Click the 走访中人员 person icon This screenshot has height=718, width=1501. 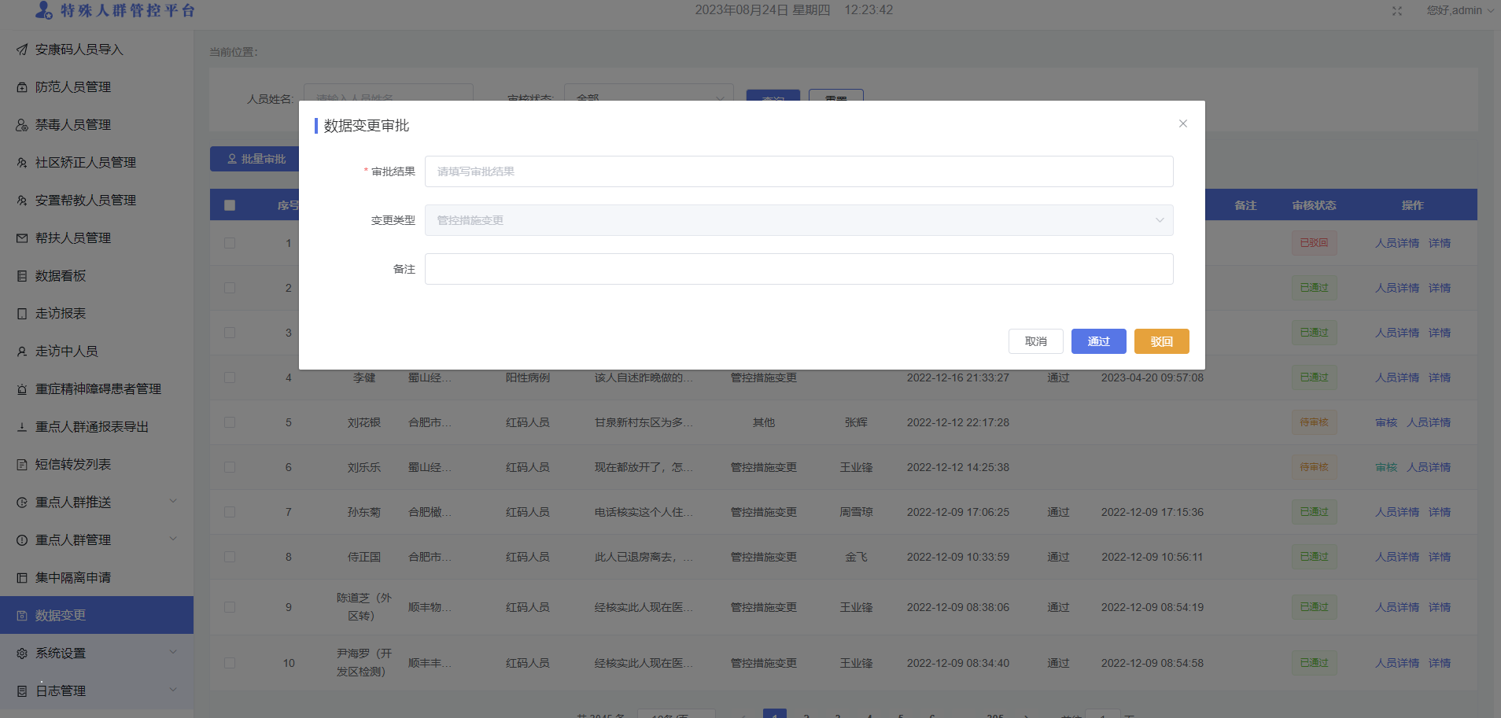tap(22, 352)
